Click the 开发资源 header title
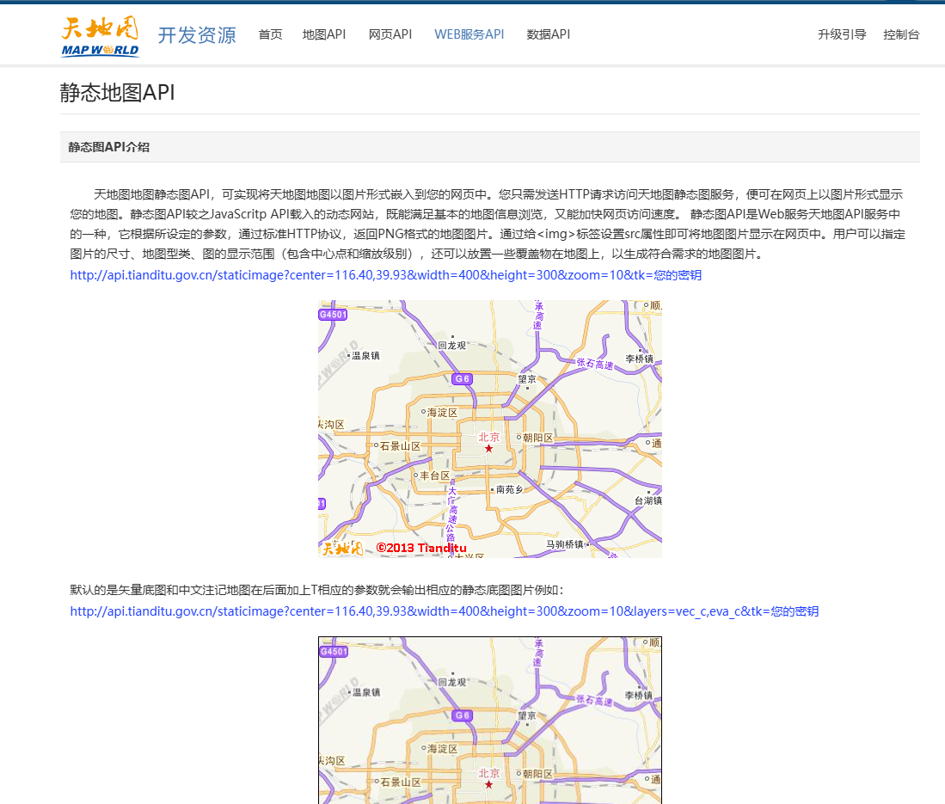 [197, 35]
